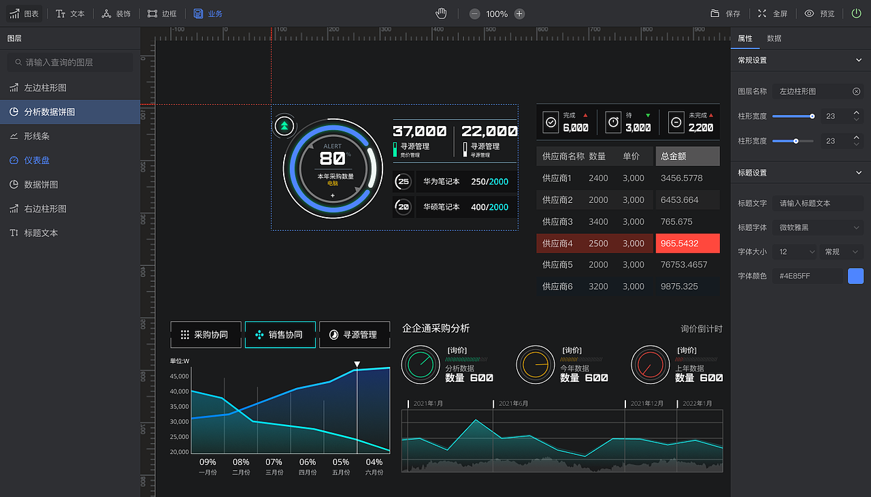Viewport: 871px width, 497px height.
Task: Open the 文本 text components menu
Action: click(70, 14)
